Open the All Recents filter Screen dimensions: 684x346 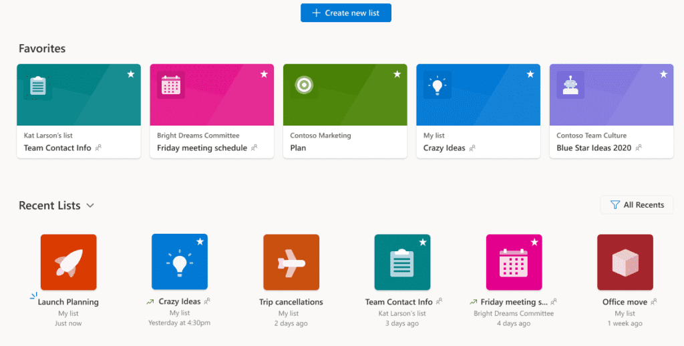(637, 204)
